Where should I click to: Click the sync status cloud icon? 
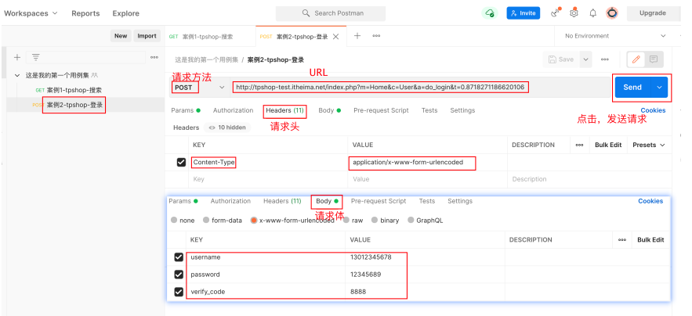coord(490,13)
